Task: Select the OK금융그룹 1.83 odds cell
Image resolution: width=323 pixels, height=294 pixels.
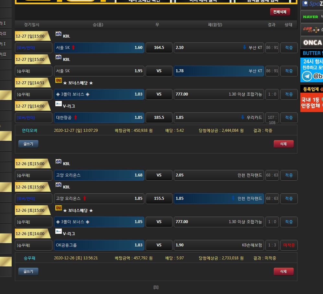Action: (x=99, y=245)
